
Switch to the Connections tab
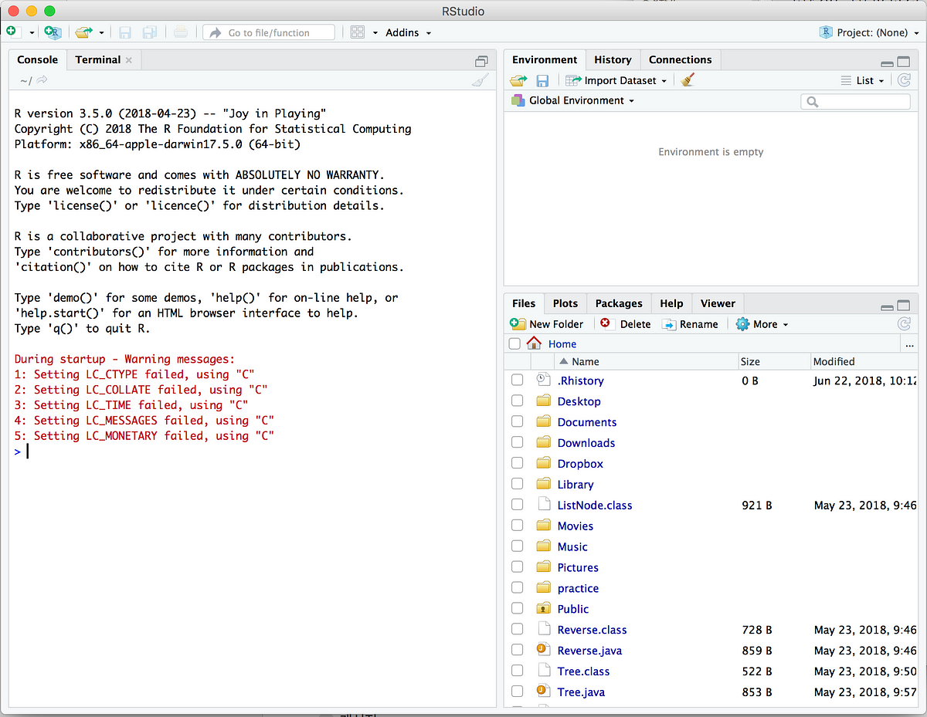click(x=681, y=59)
